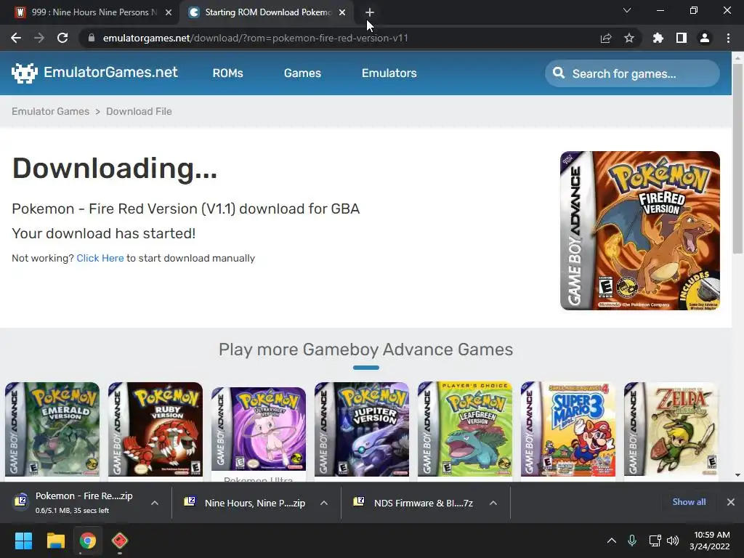
Task: Open the Zelda Minish Cap game
Action: 671,429
